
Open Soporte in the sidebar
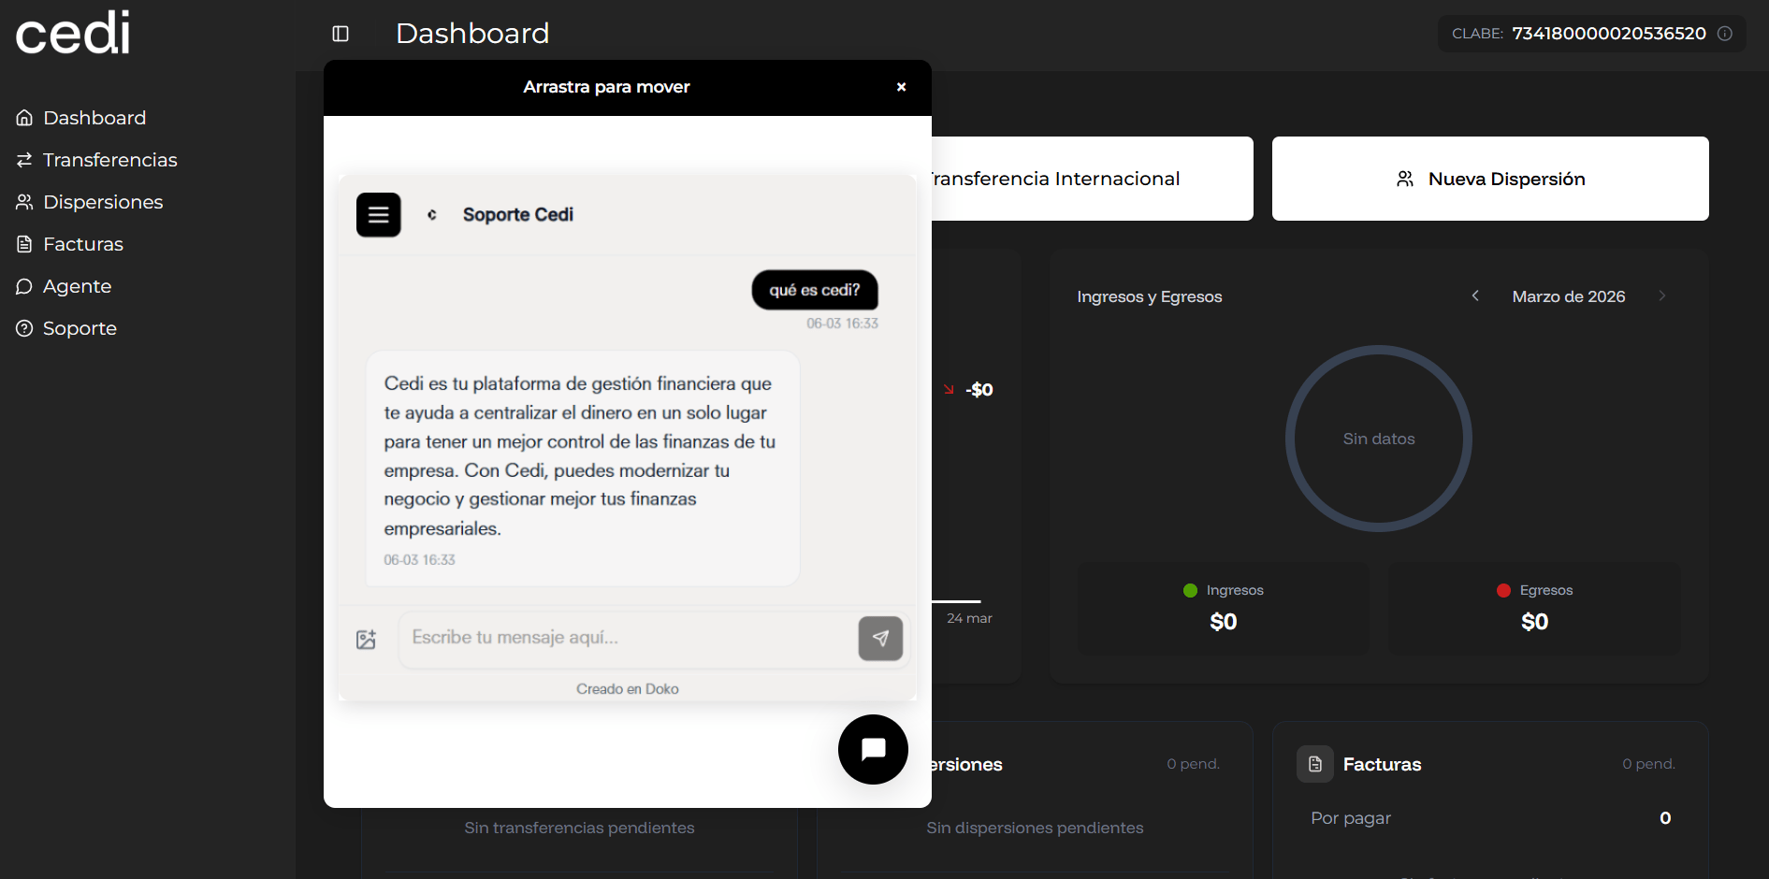pyautogui.click(x=66, y=328)
